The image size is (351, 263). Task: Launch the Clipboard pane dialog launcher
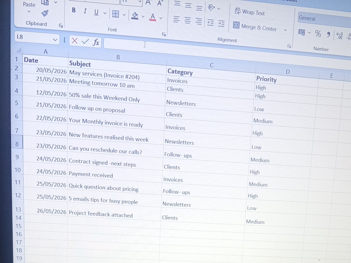61,26
